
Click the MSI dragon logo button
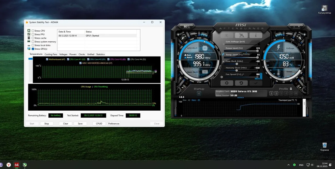241,36
